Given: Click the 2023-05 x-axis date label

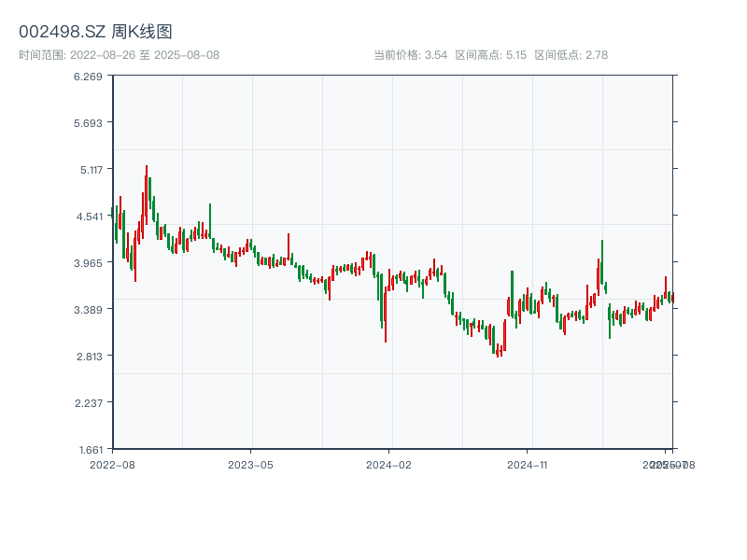Looking at the screenshot, I should tap(250, 464).
